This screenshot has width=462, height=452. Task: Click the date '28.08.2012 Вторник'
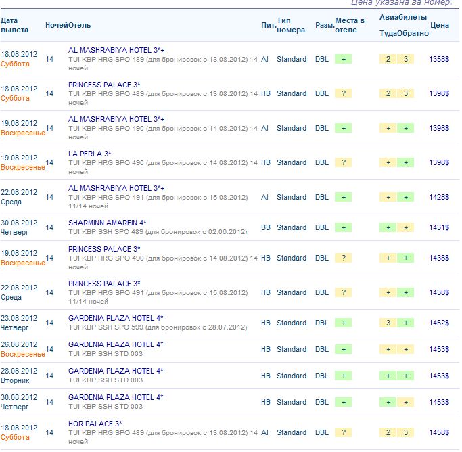click(x=19, y=376)
